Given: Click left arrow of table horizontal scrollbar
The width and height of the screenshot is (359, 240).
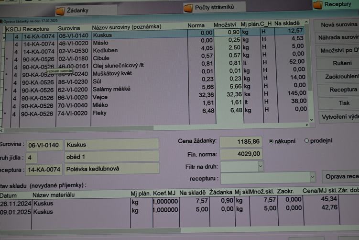Looking at the screenshot, I should 1,131.
